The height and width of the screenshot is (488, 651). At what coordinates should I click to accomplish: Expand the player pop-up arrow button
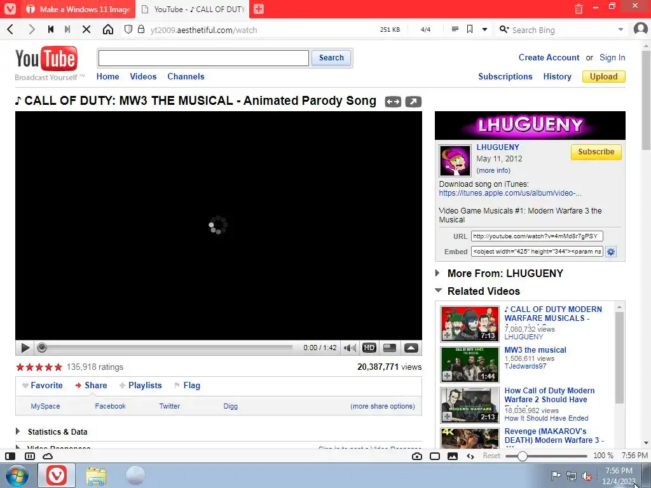pyautogui.click(x=411, y=348)
